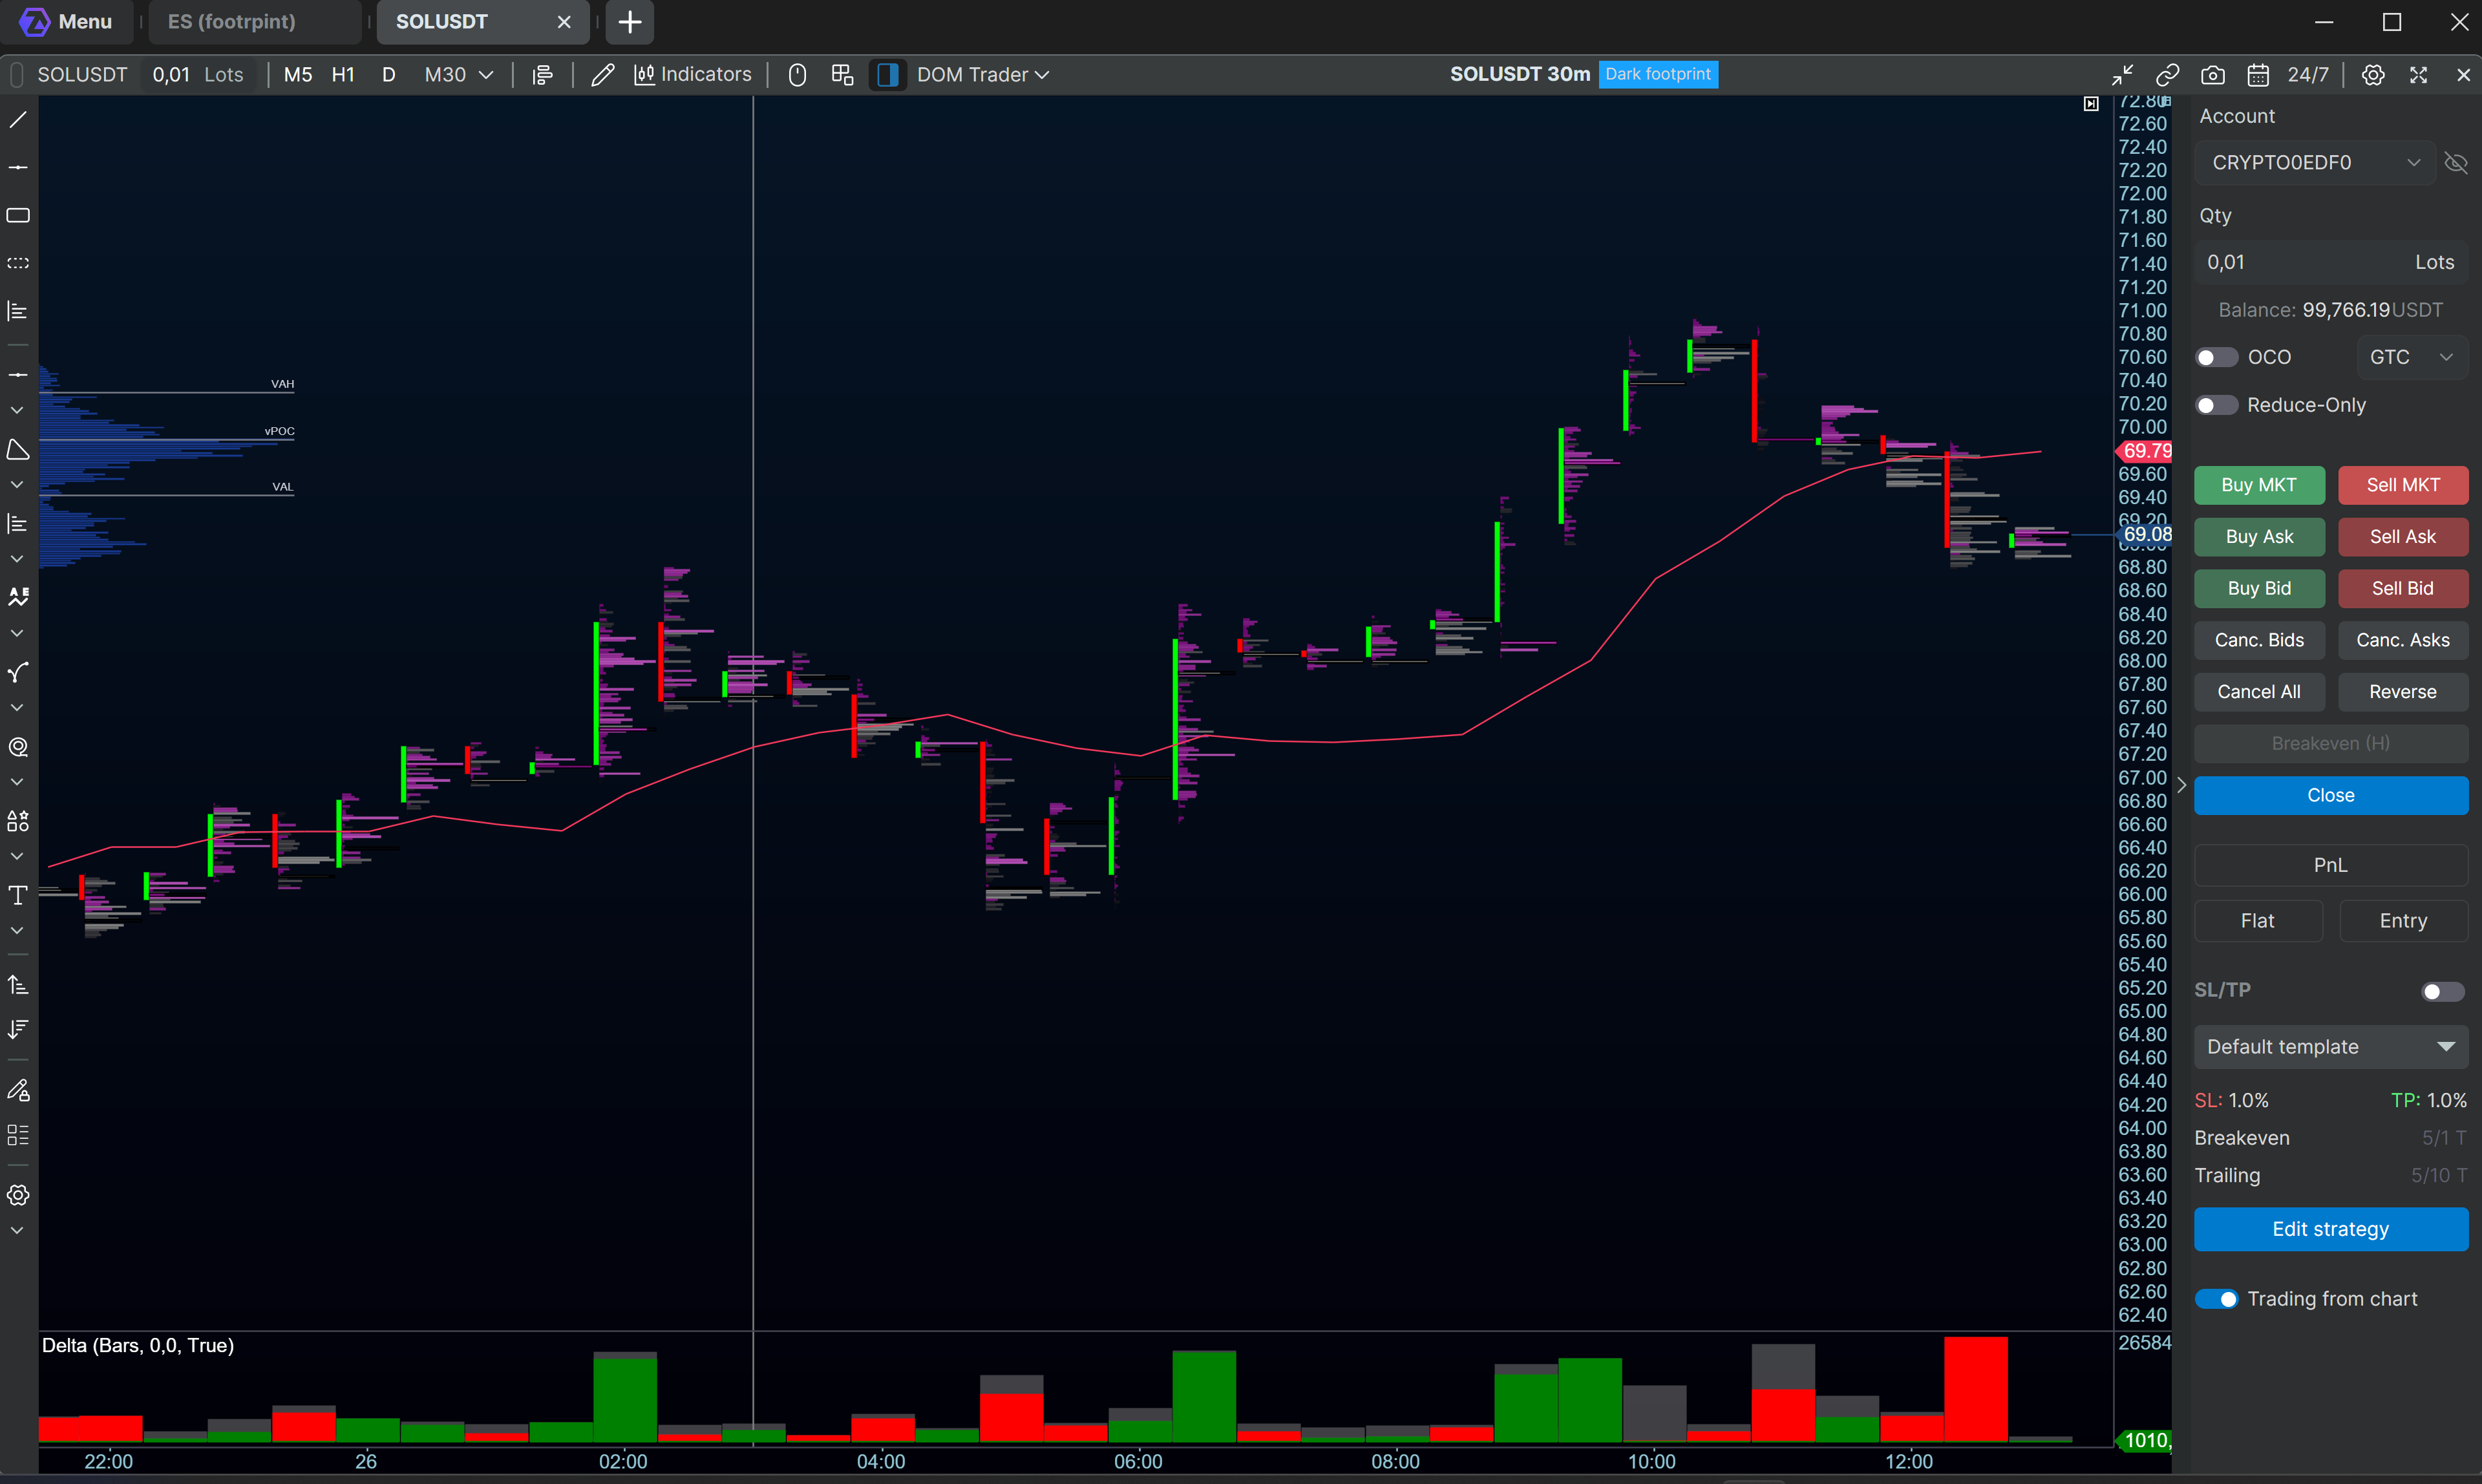
Task: Select the rectangle drawing tool
Action: tap(18, 215)
